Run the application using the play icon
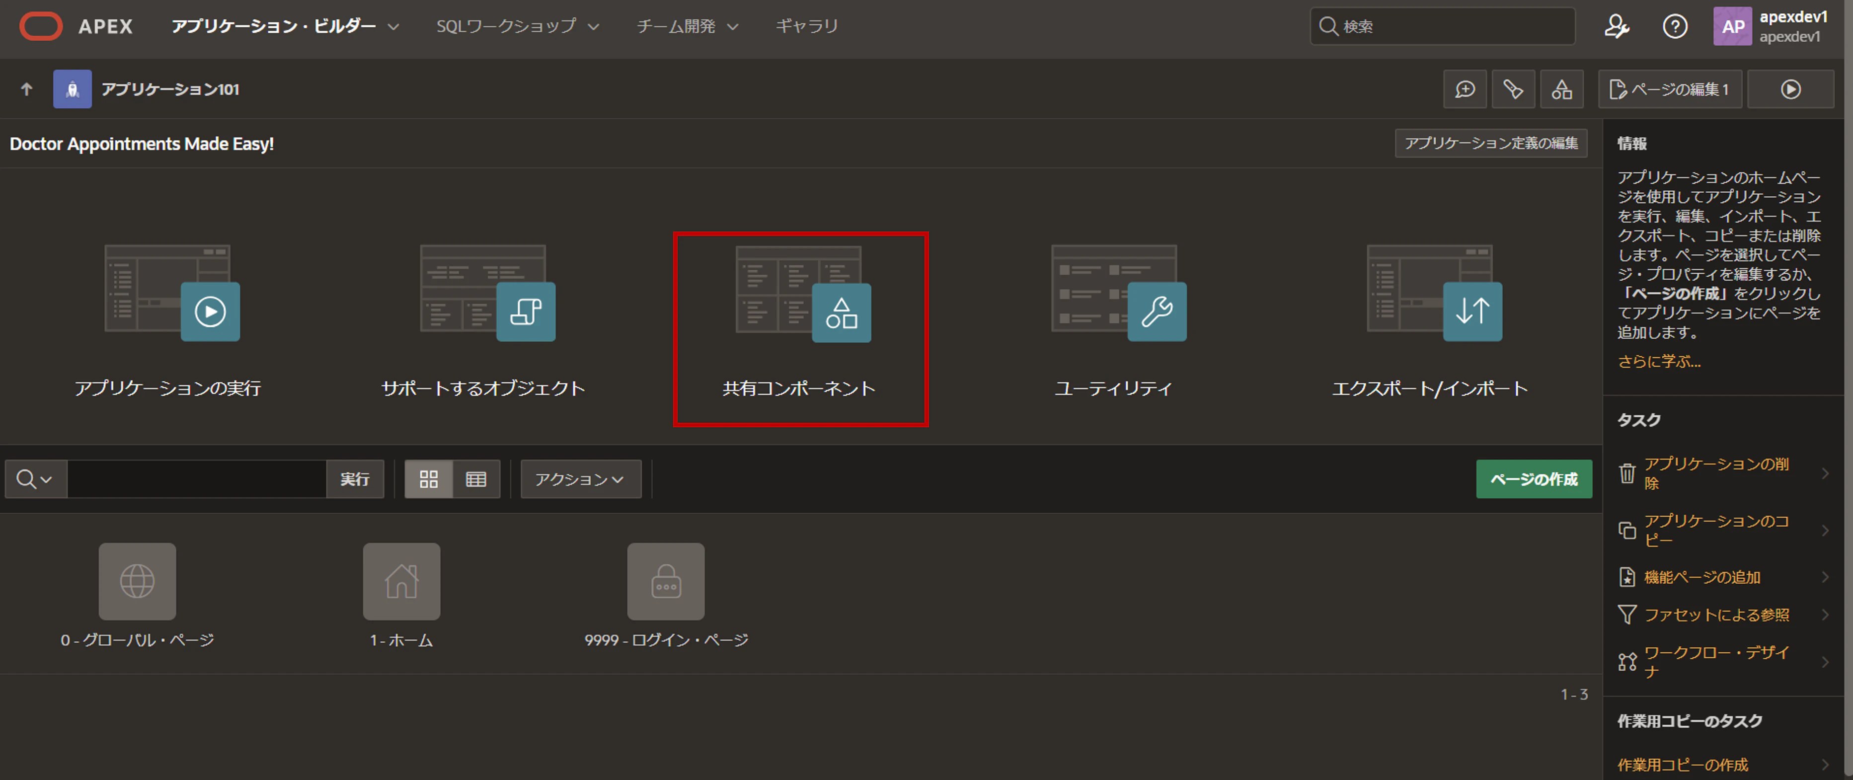1853x780 pixels. point(210,312)
